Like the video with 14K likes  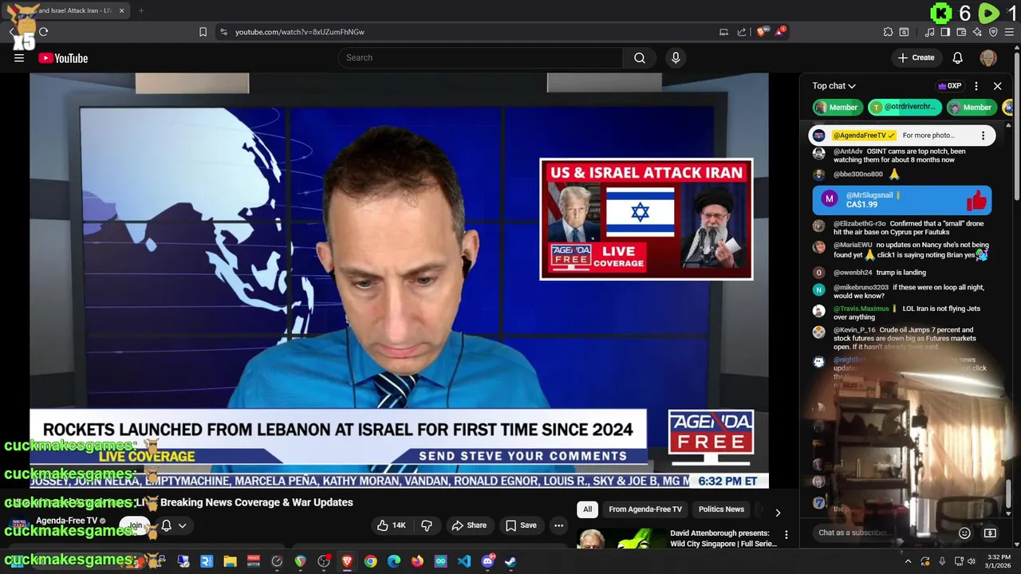tap(392, 525)
